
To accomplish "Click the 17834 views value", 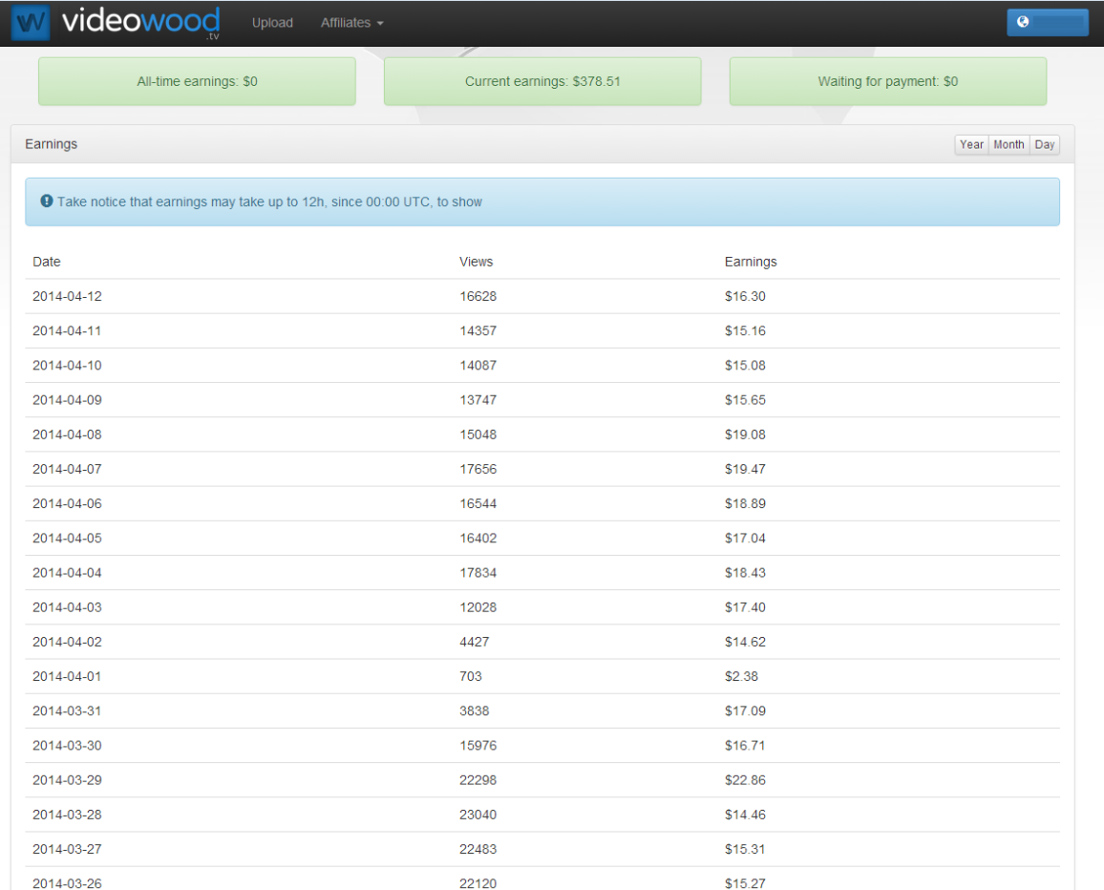I will (x=478, y=573).
